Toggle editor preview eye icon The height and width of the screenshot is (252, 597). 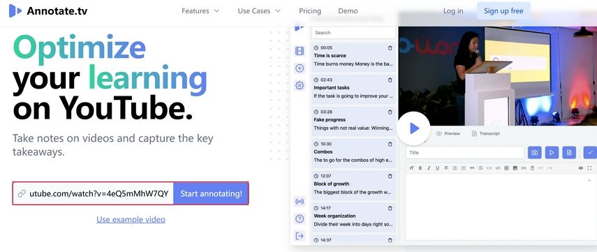pyautogui.click(x=581, y=168)
